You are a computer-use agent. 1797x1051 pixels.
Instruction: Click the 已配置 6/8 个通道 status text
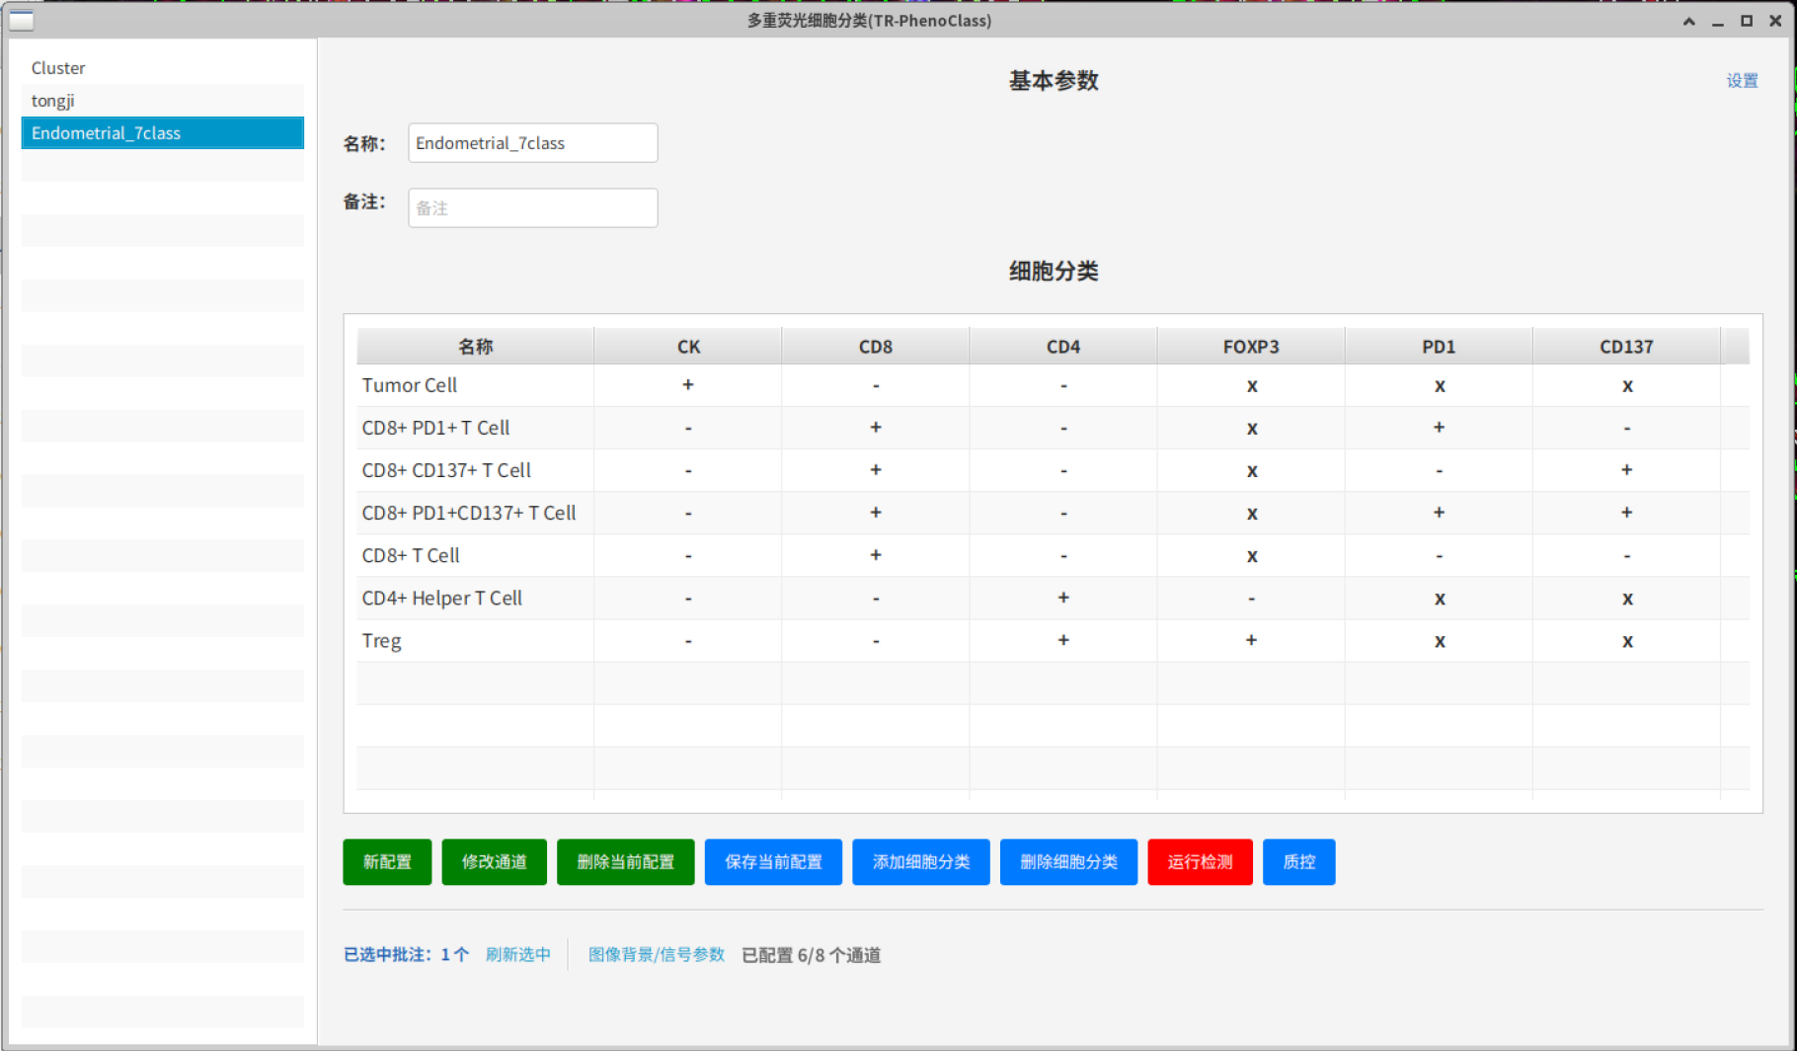[812, 955]
